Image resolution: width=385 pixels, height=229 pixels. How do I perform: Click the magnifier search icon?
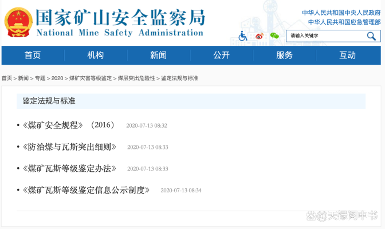point(371,36)
